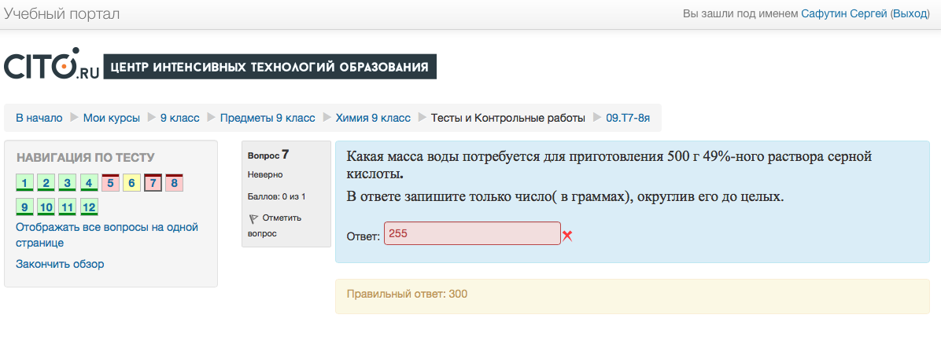Click 'Отображать все вопросы на одной странице'
This screenshot has height=355, width=941.
107,236
